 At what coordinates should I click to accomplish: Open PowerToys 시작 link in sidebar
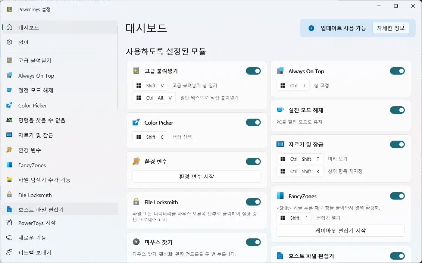click(60, 223)
